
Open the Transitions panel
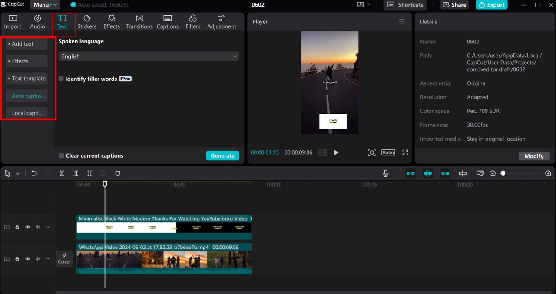[x=139, y=22]
